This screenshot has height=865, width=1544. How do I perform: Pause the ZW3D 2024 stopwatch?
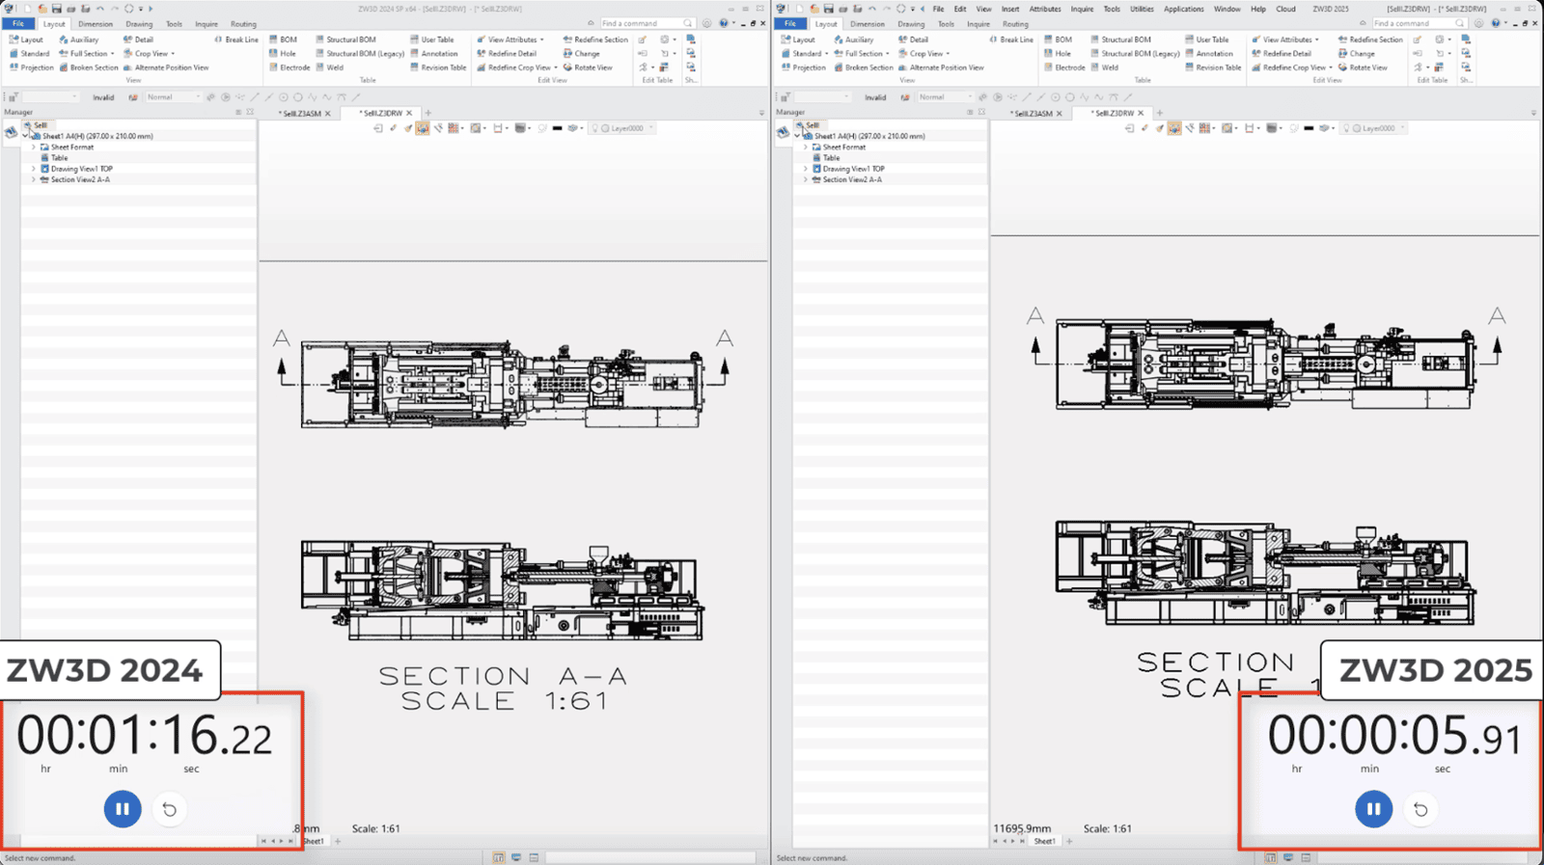pyautogui.click(x=123, y=809)
